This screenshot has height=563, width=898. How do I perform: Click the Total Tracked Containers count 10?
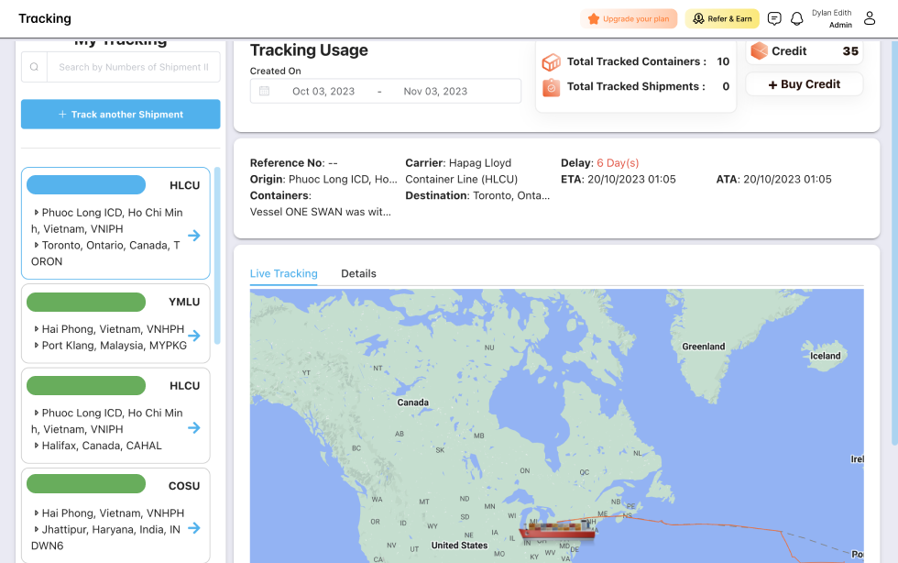point(723,61)
